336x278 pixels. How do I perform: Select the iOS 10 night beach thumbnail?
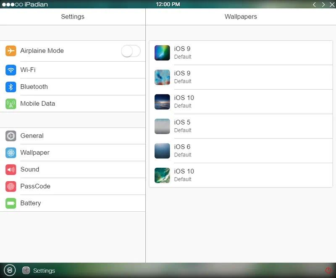click(x=162, y=102)
